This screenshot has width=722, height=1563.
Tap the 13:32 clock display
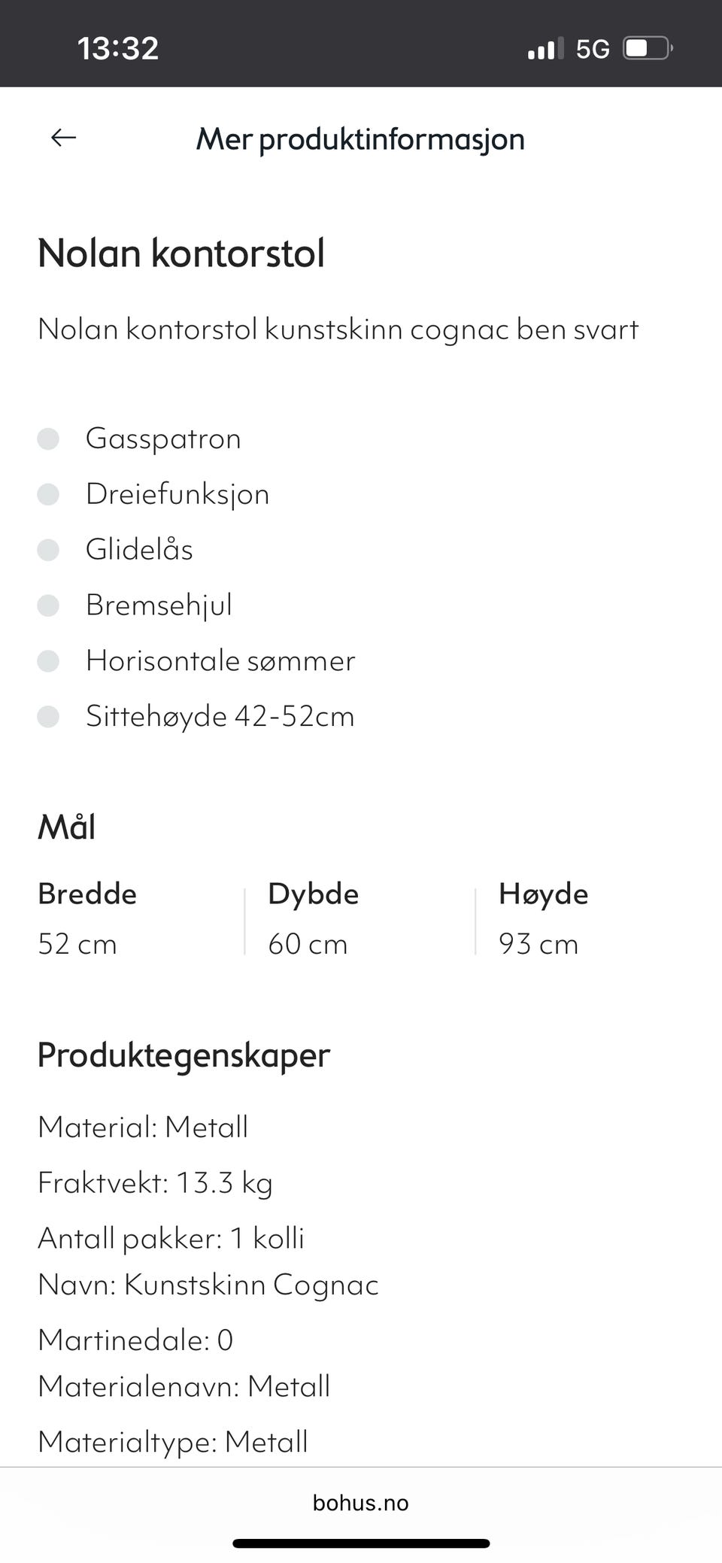coord(118,47)
